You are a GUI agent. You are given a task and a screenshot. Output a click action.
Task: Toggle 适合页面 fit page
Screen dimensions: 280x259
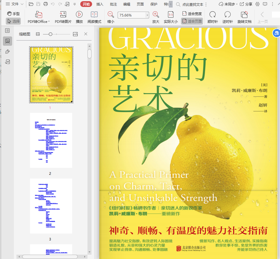pyautogui.click(x=192, y=21)
